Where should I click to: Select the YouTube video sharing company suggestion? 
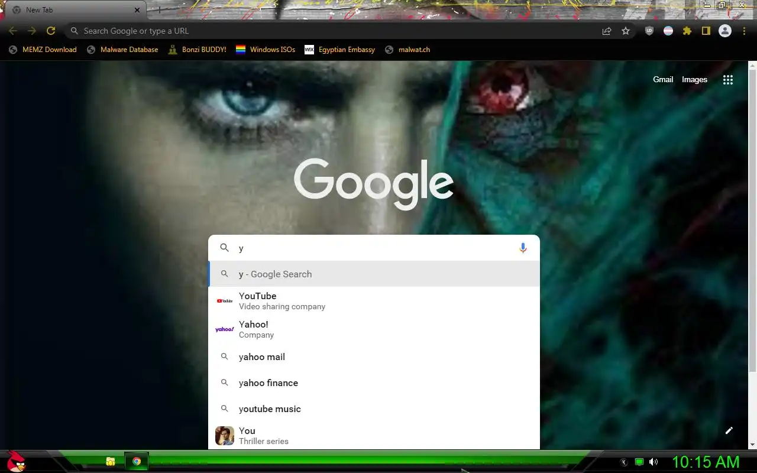374,301
